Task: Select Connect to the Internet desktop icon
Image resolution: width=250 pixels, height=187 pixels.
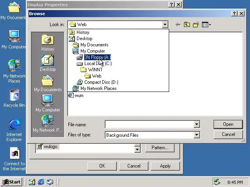Action: point(14,159)
